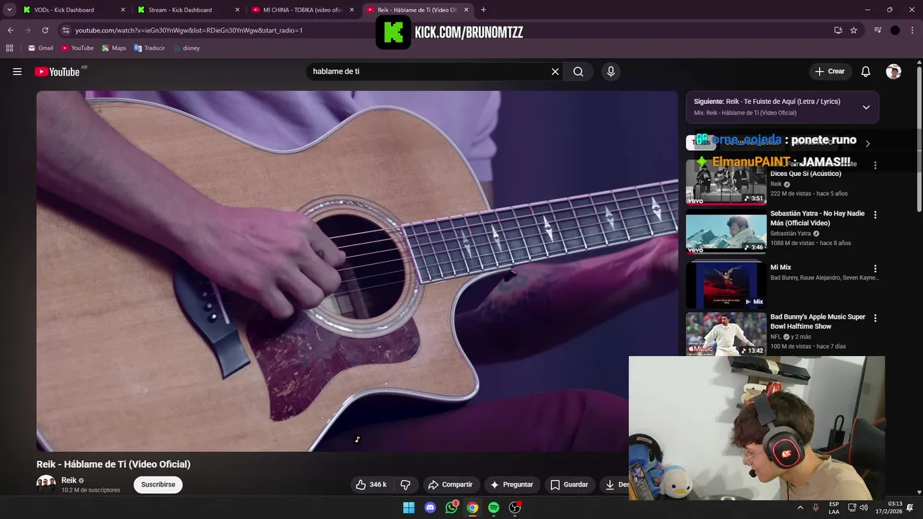Show hidden system tray icons
Image resolution: width=923 pixels, height=519 pixels.
pyautogui.click(x=800, y=507)
